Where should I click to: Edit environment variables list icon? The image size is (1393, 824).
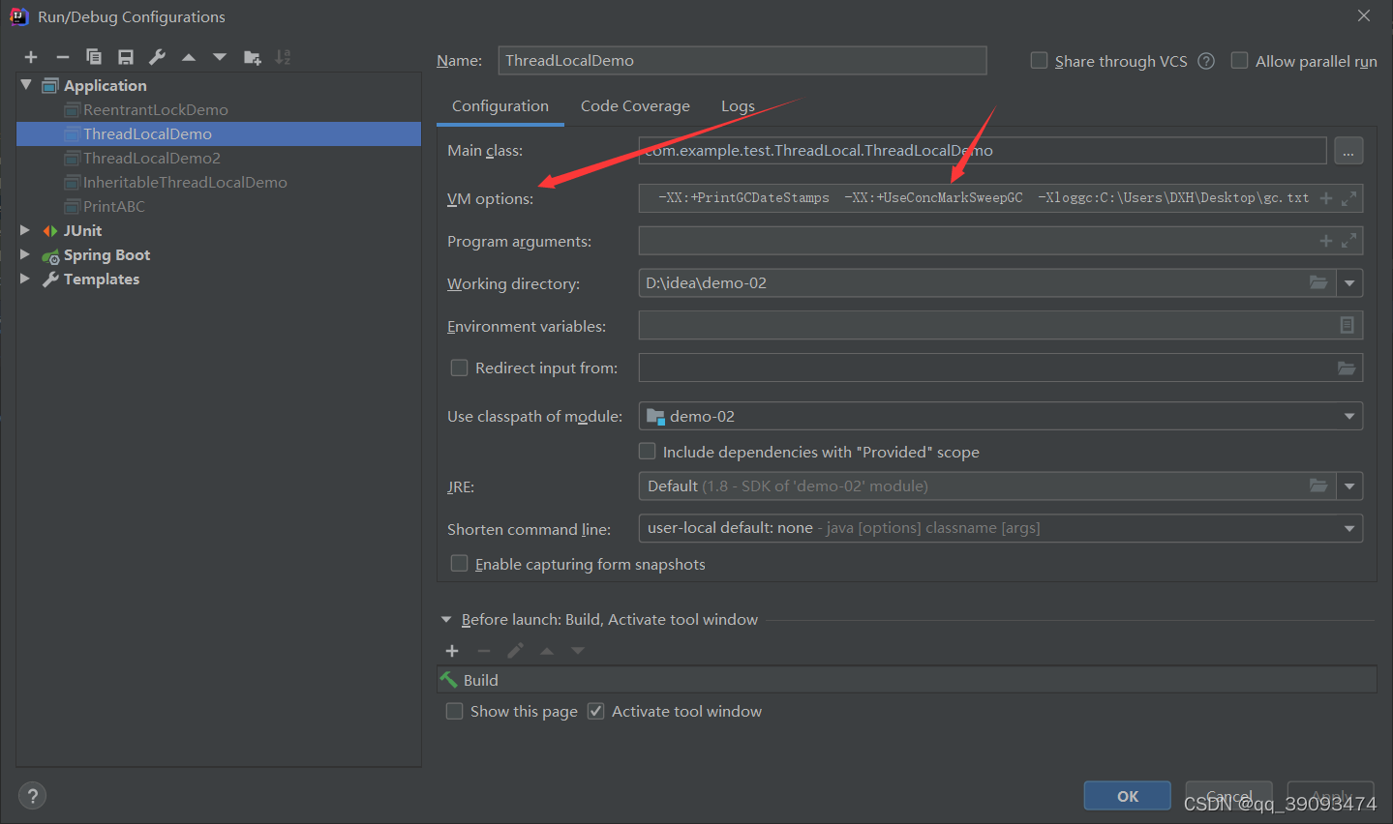point(1347,326)
